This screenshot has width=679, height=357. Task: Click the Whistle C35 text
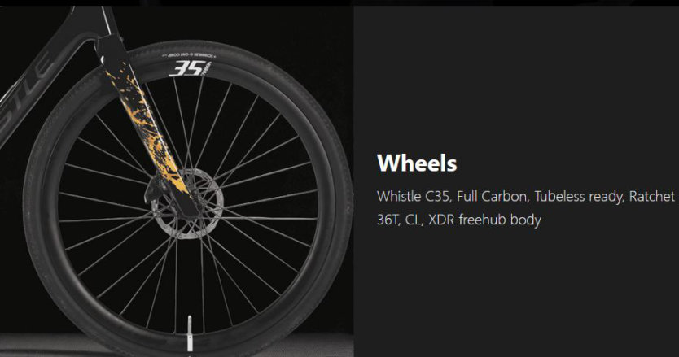point(414,197)
